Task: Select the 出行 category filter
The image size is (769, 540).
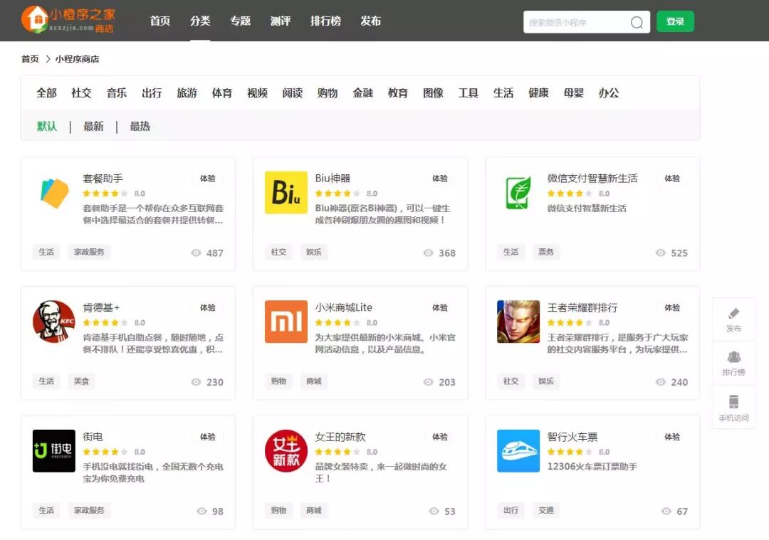Action: tap(152, 92)
